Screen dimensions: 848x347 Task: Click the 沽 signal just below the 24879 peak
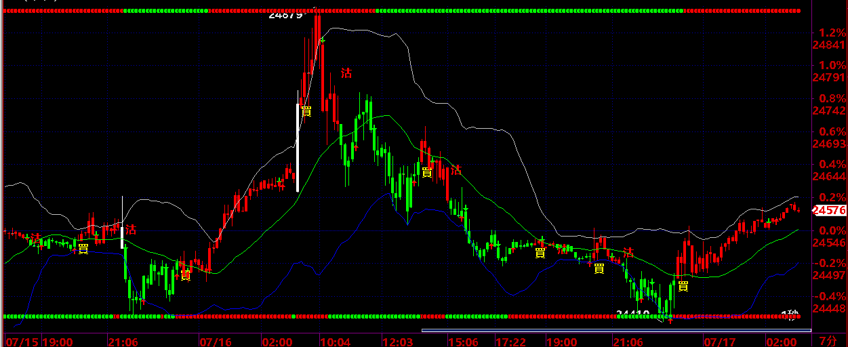346,73
